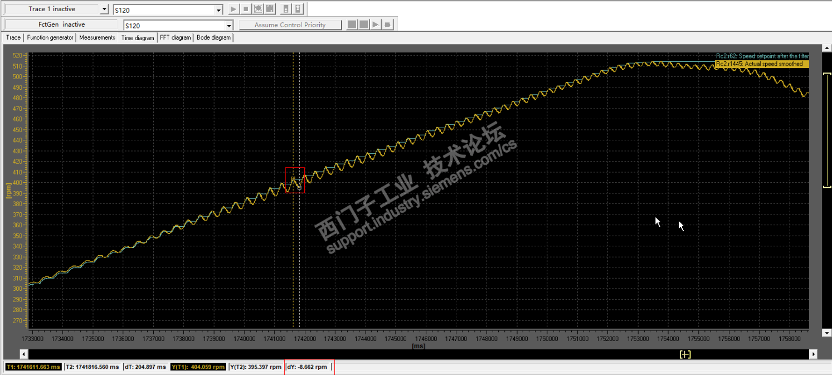
Task: Switch to the Function generator tab
Action: (50, 37)
